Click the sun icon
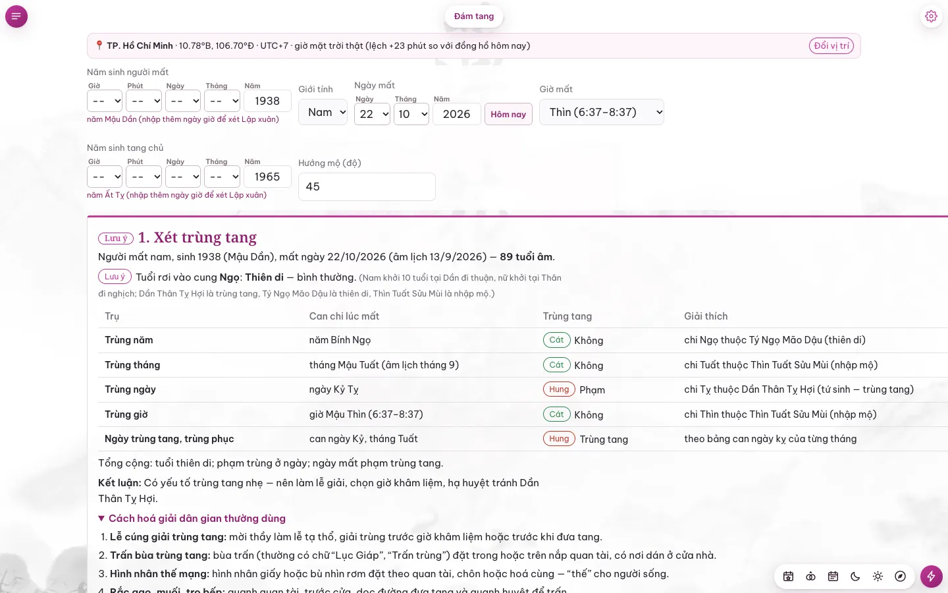This screenshot has height=593, width=948. [x=878, y=577]
